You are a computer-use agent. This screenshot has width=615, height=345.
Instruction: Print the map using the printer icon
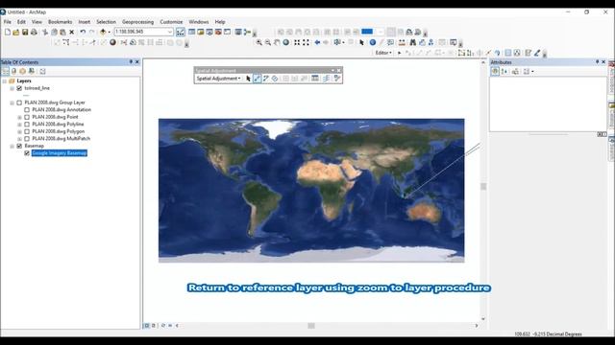point(35,32)
